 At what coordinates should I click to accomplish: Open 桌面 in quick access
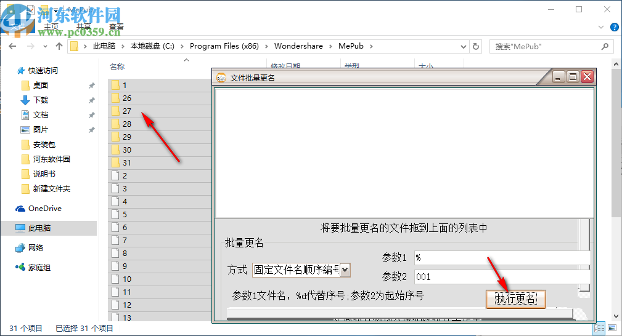click(x=41, y=85)
